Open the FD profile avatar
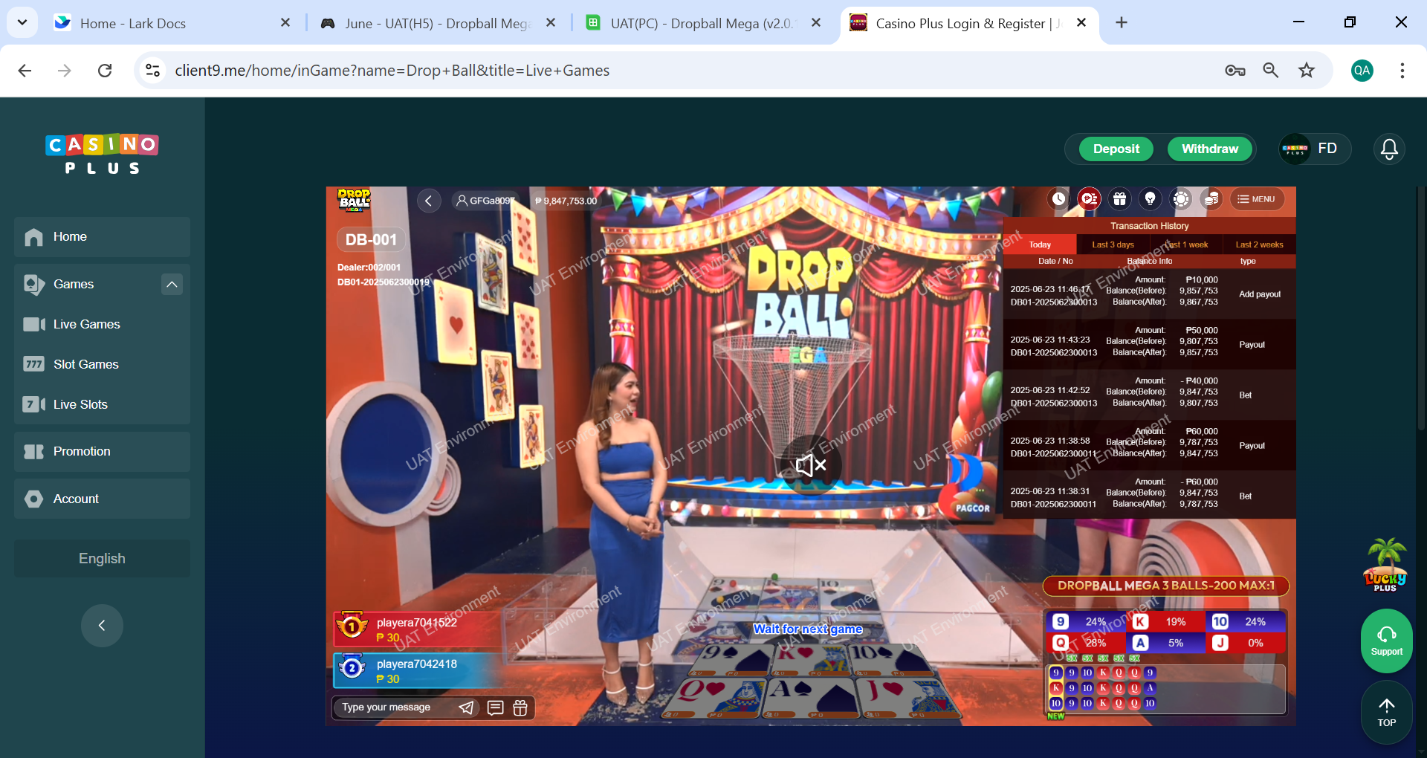This screenshot has width=1427, height=758. point(1295,149)
